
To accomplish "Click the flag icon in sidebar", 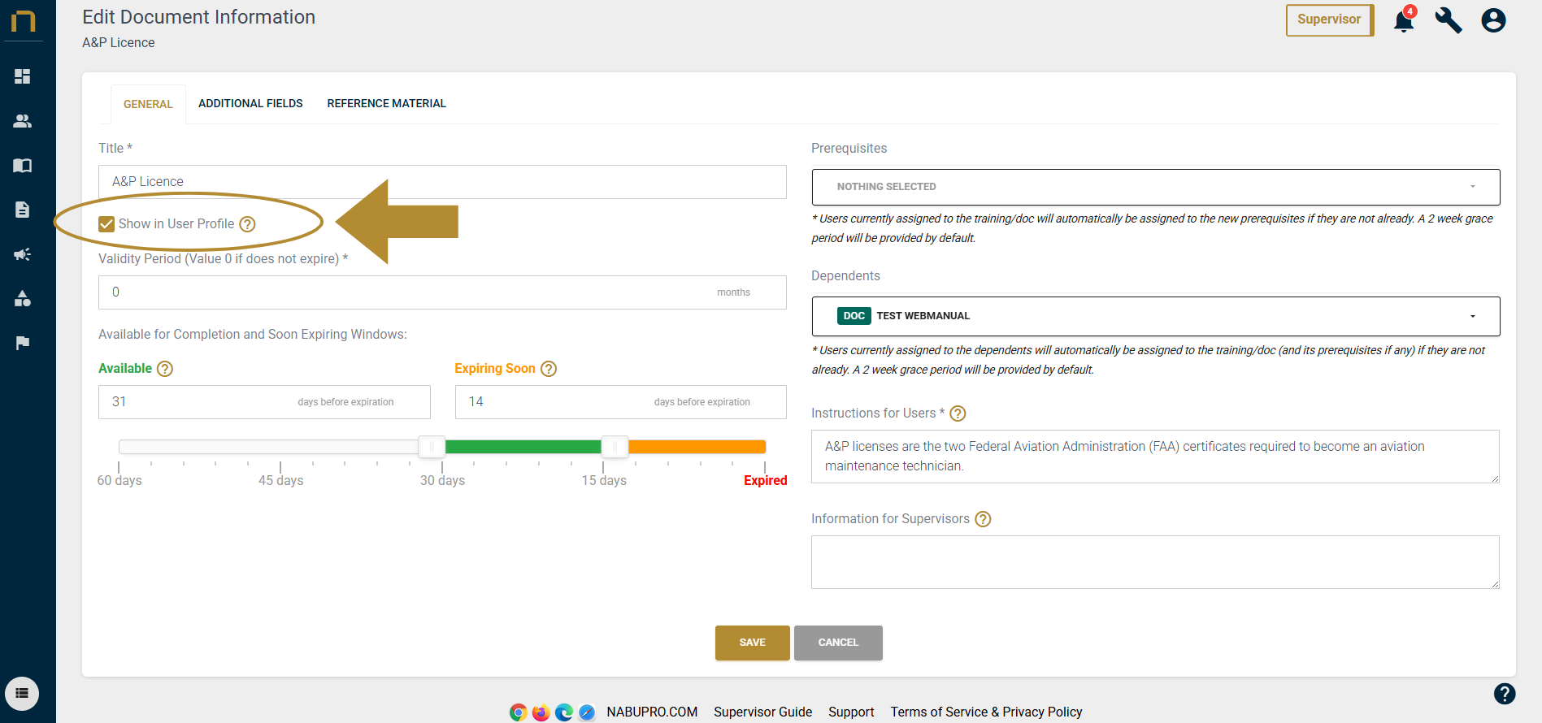I will click(23, 343).
